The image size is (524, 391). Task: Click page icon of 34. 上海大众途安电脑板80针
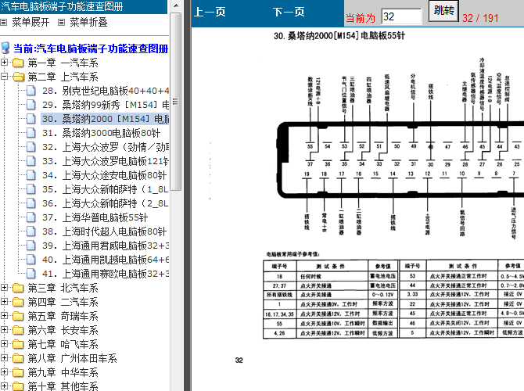tap(31, 175)
